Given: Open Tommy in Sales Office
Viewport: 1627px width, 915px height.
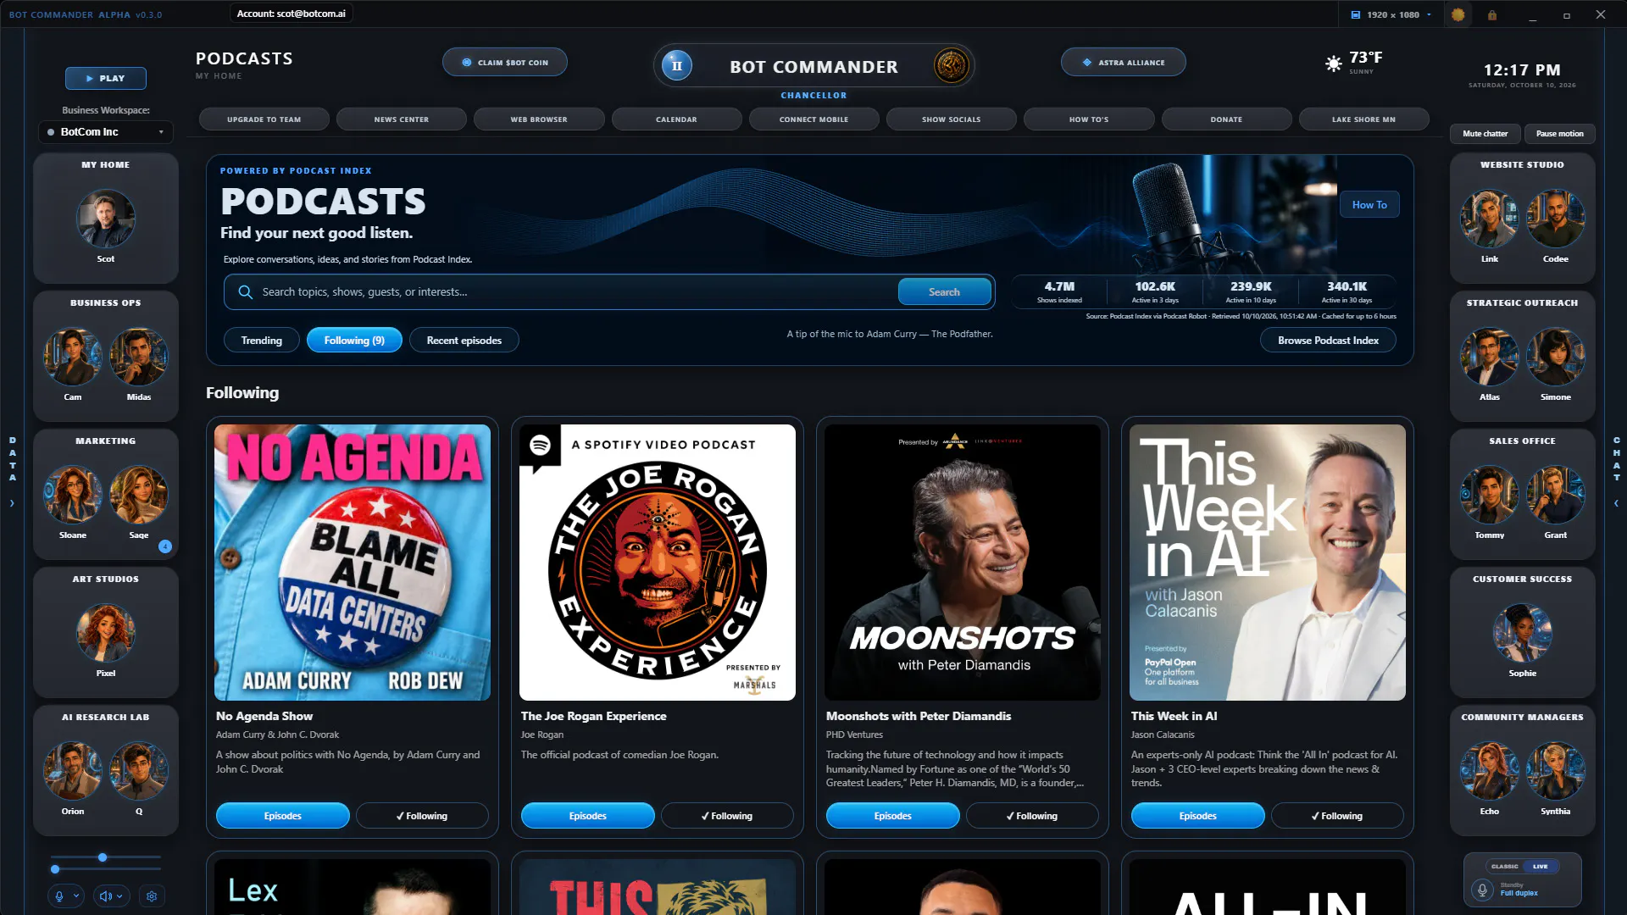Looking at the screenshot, I should click(1490, 495).
